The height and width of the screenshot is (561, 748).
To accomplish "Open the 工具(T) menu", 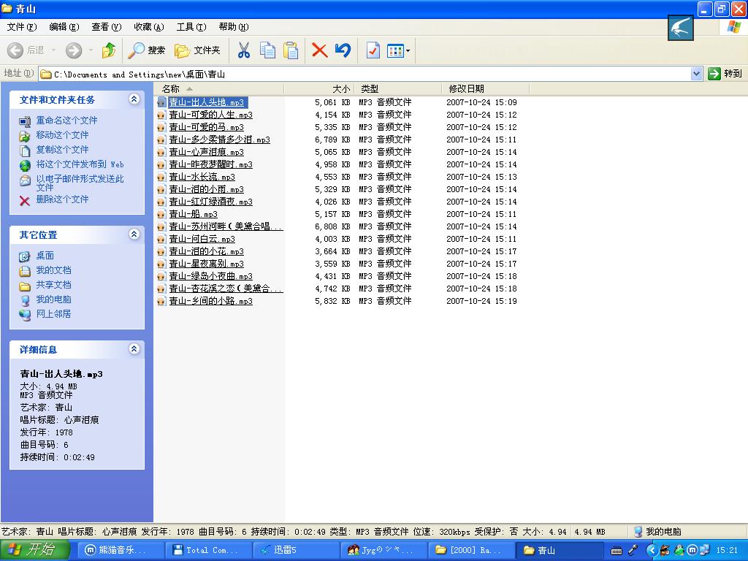I will [191, 27].
